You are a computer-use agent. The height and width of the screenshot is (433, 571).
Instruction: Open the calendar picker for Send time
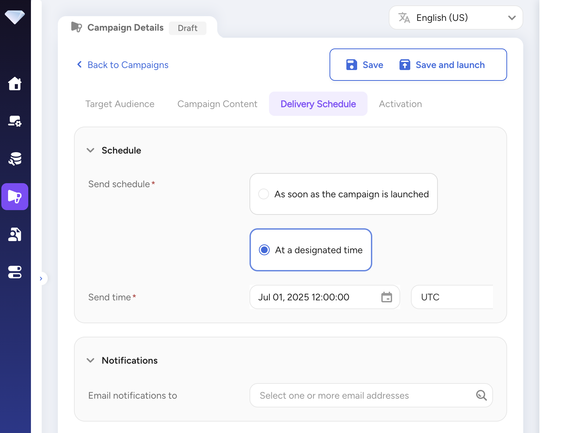[x=387, y=297]
